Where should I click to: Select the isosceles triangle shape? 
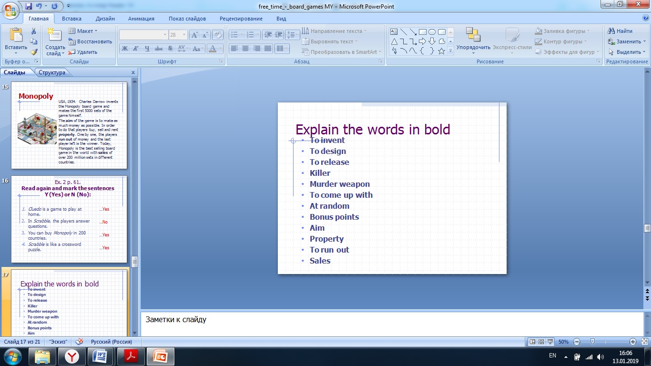pos(394,41)
